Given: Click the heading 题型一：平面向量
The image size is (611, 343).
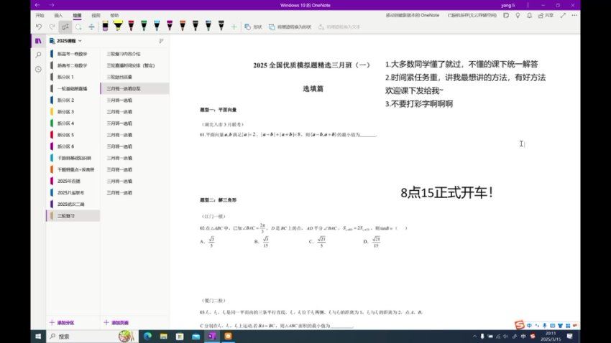Looking at the screenshot, I should point(219,110).
